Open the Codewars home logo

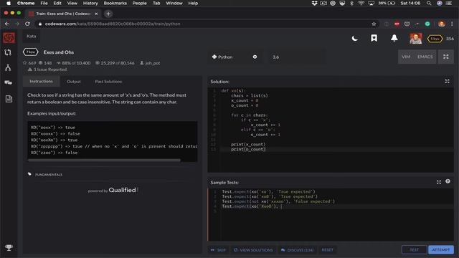coord(9,38)
